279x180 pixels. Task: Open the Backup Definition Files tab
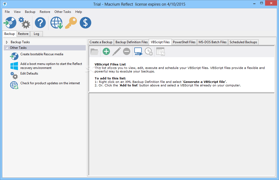pyautogui.click(x=132, y=42)
